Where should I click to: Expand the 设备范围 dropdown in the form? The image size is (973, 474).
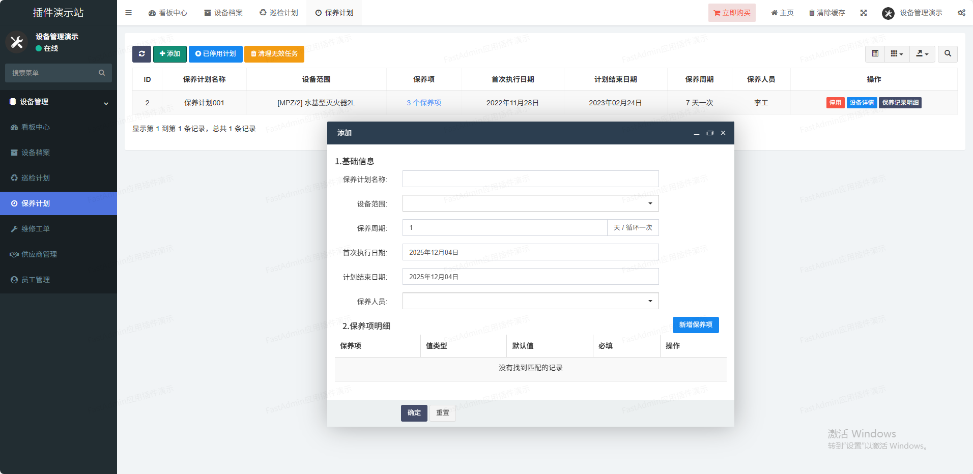(x=530, y=203)
